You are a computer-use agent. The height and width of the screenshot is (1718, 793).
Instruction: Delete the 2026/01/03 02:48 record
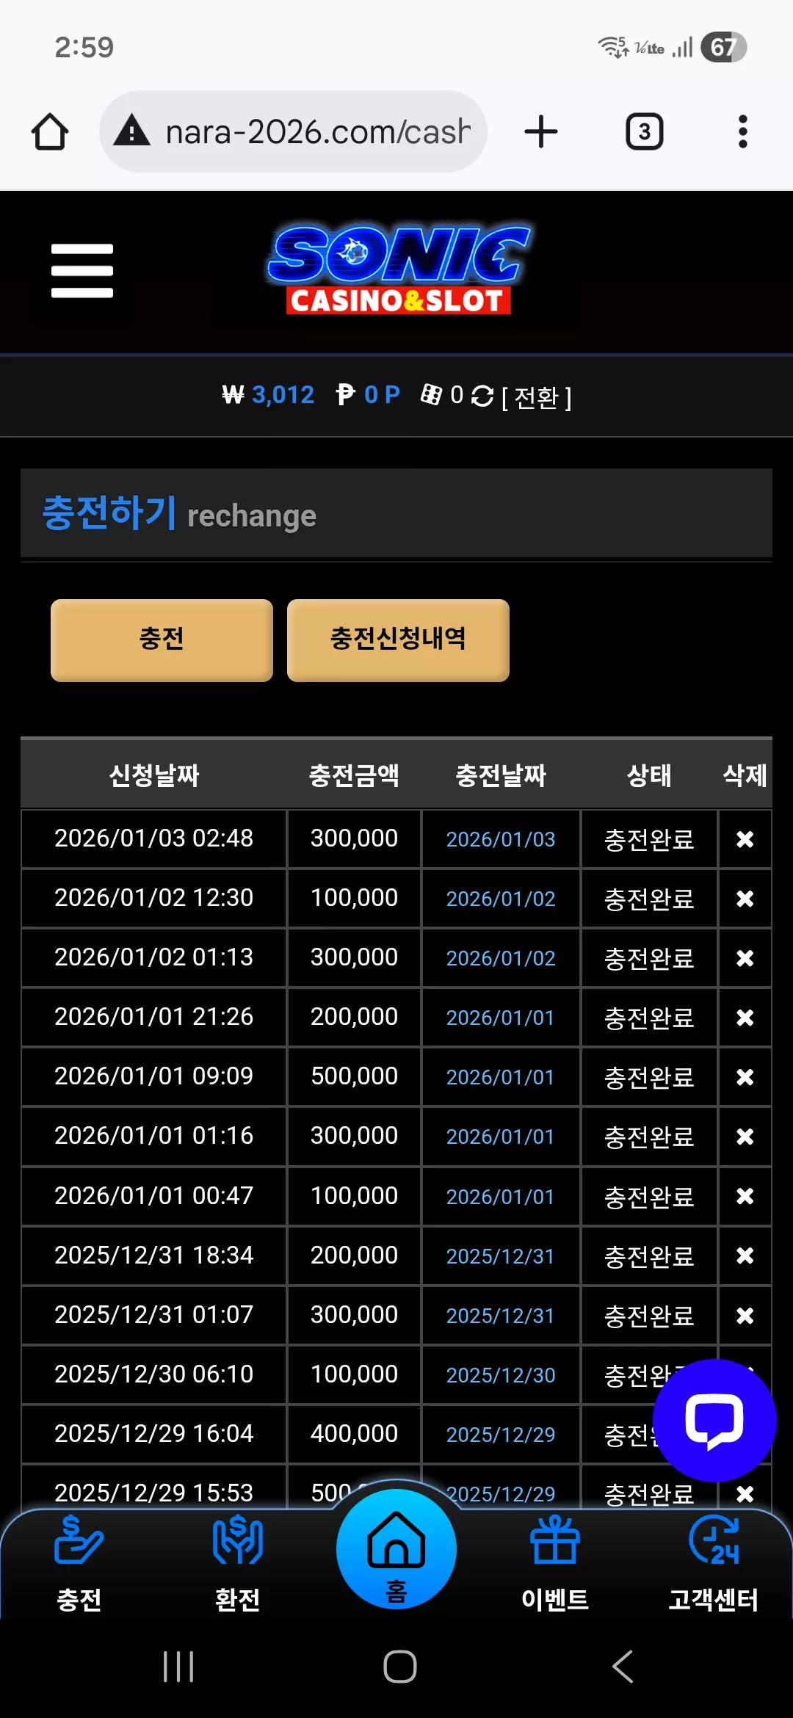tap(745, 839)
